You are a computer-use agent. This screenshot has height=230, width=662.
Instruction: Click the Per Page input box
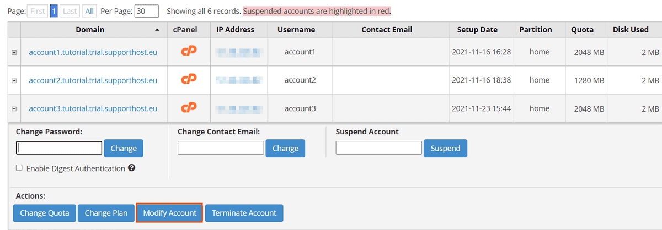[147, 11]
